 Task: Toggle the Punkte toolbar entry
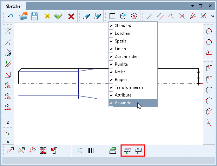pos(133,64)
